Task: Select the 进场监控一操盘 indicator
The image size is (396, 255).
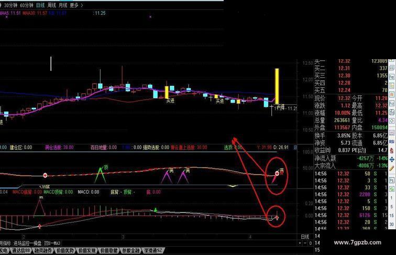Action: (x=28, y=243)
